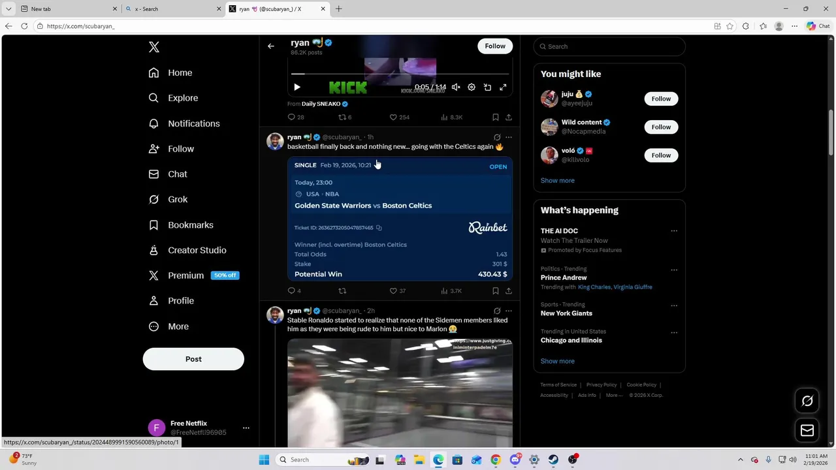The width and height of the screenshot is (836, 470).
Task: Open Chat in sidebar
Action: (x=168, y=174)
